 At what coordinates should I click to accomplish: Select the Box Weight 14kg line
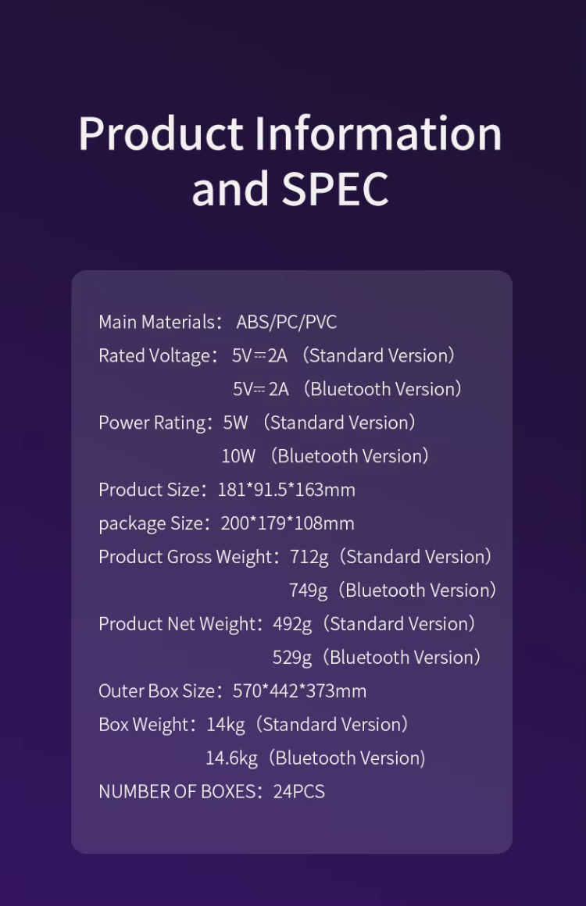coord(253,725)
